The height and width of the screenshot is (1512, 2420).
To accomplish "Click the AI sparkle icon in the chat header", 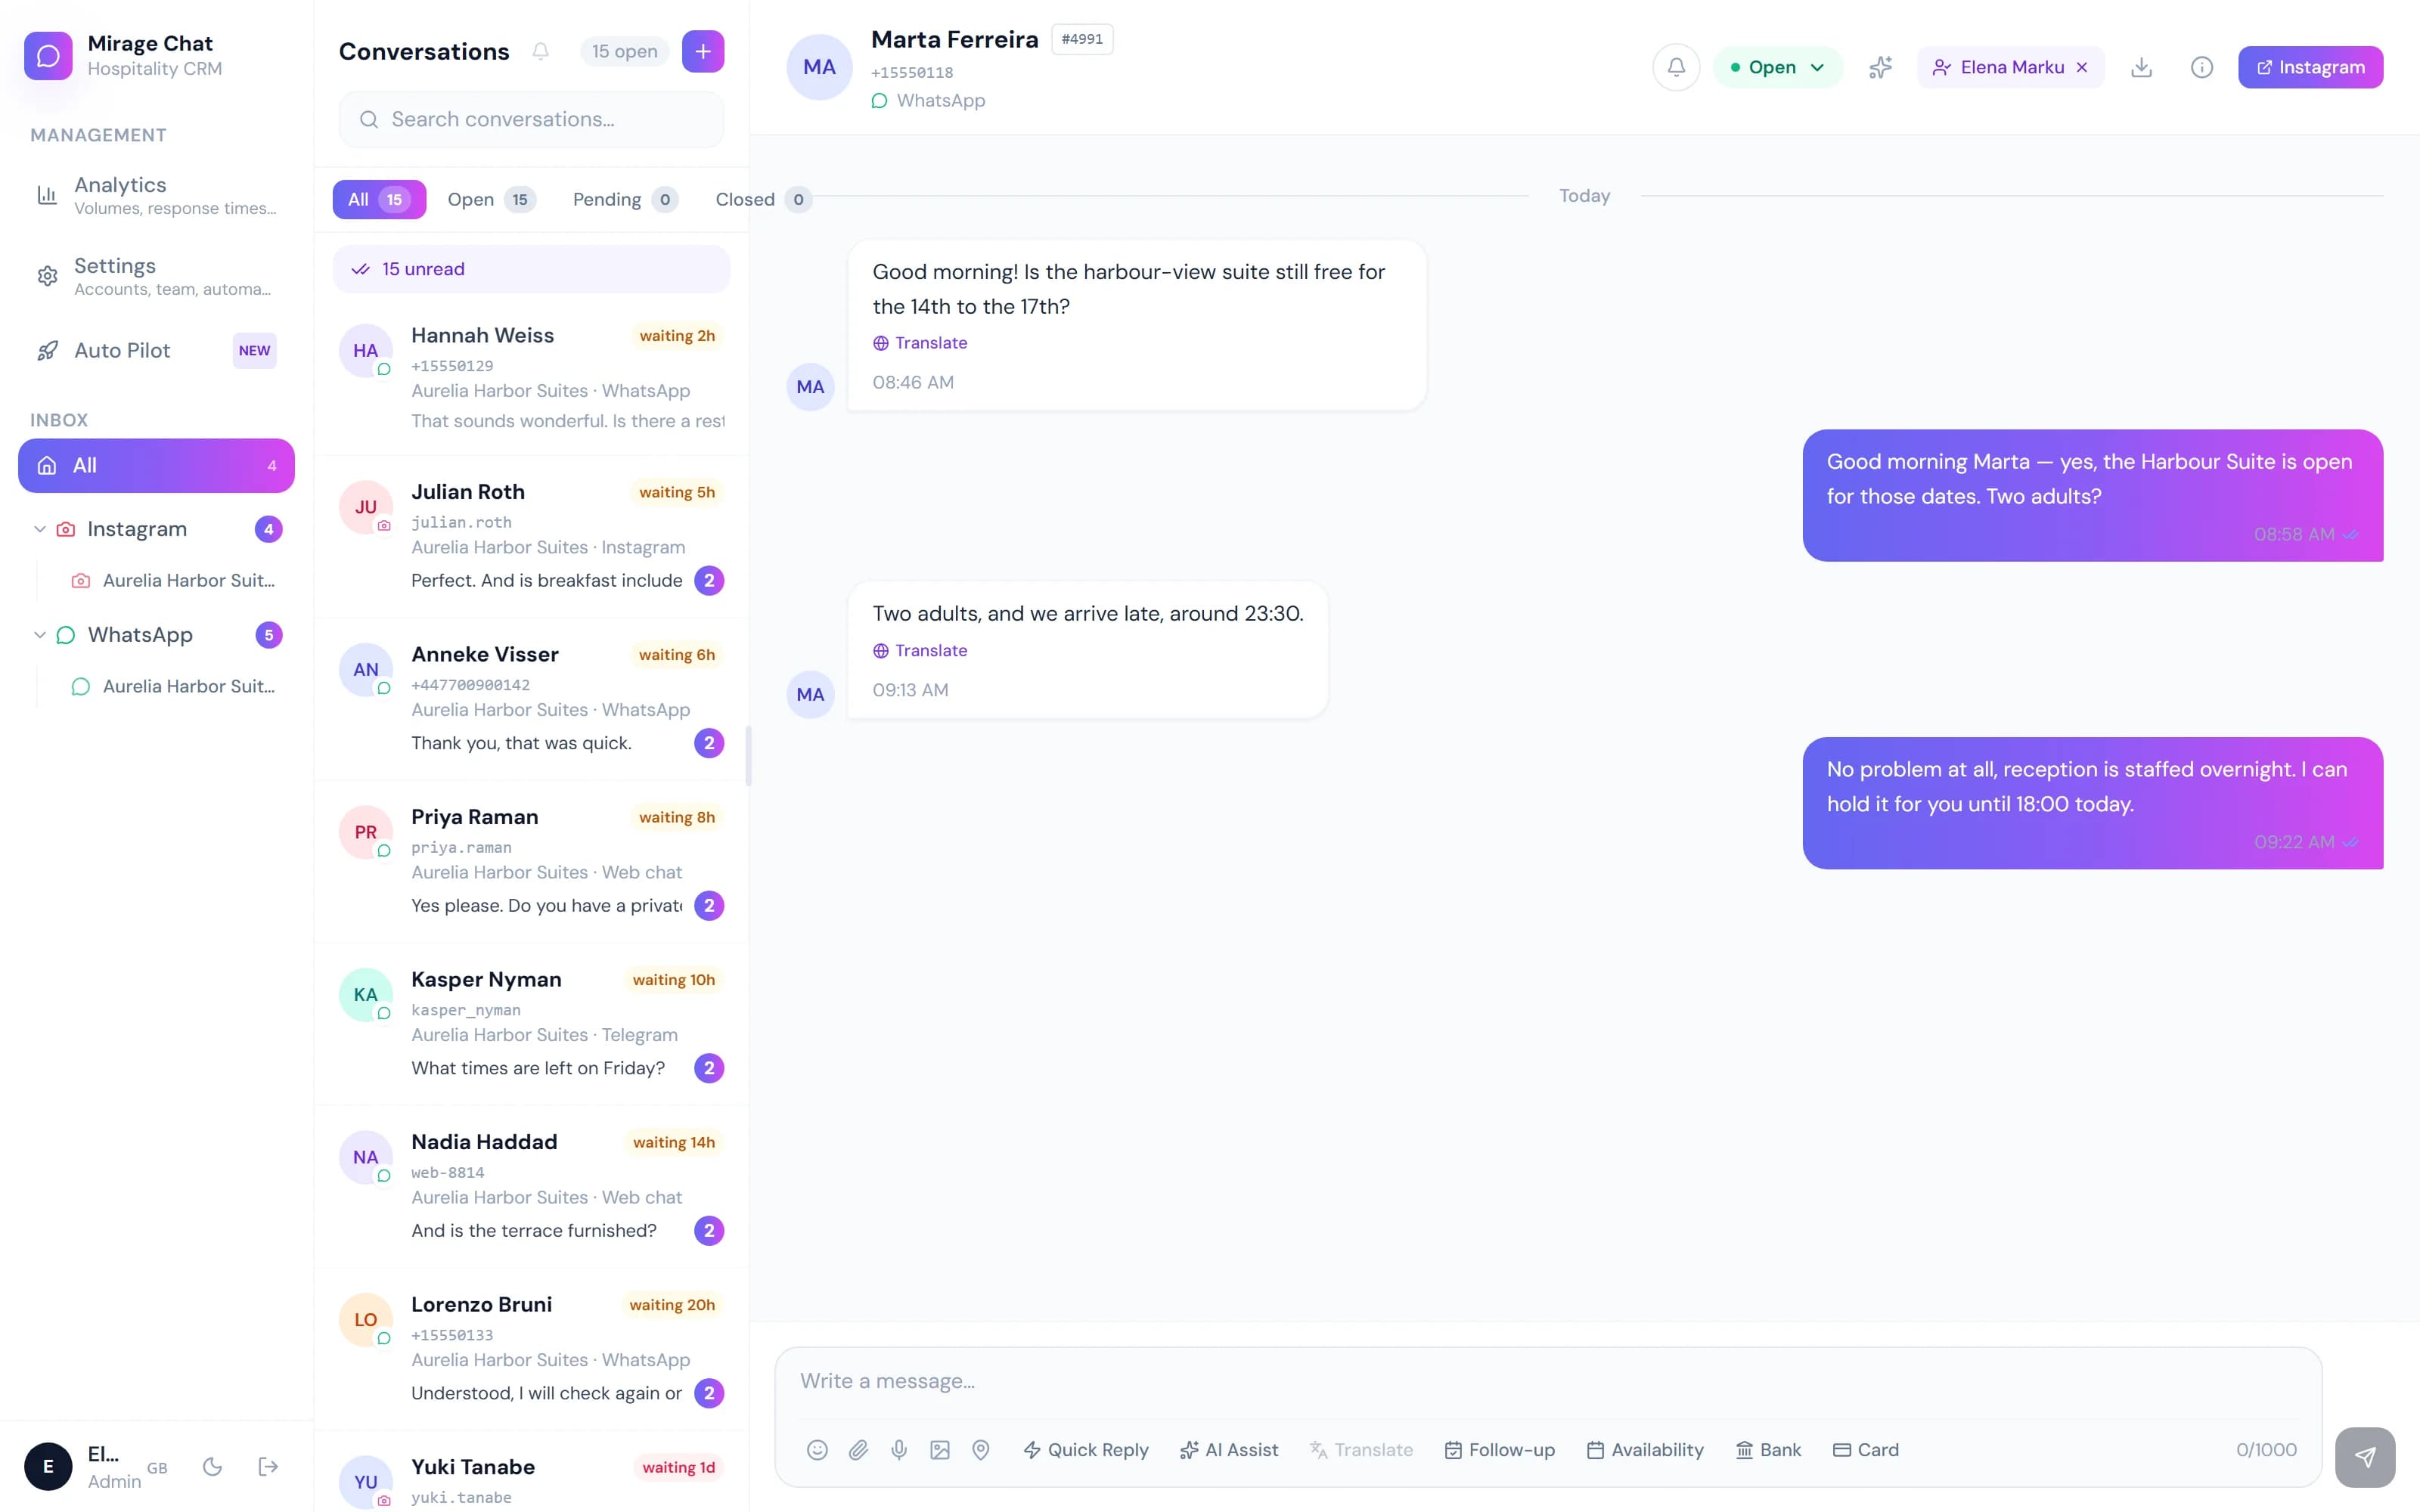I will [x=1881, y=67].
